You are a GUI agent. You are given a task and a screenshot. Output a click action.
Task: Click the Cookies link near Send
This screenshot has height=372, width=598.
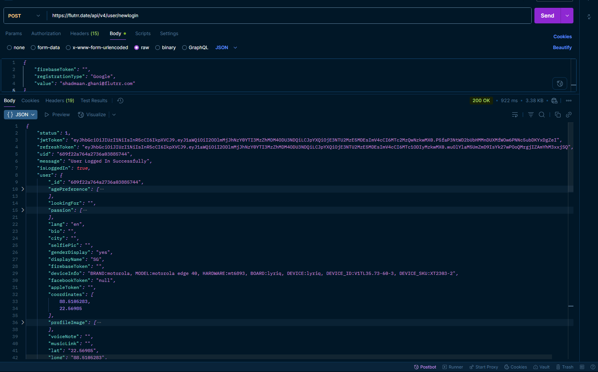pos(563,37)
